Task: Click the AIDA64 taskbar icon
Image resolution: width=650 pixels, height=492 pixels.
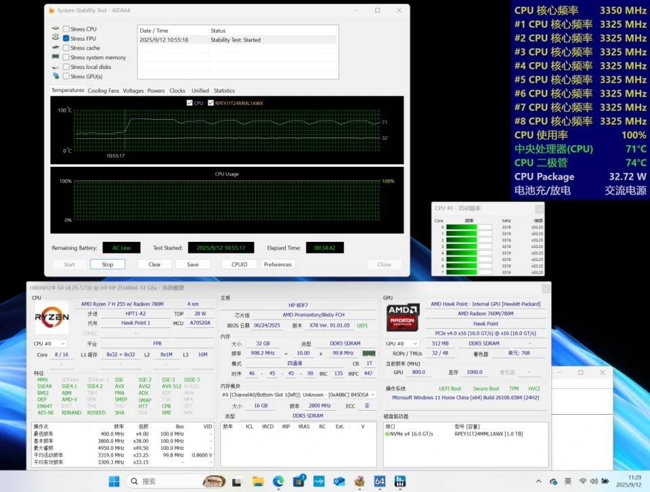Action: (x=380, y=481)
